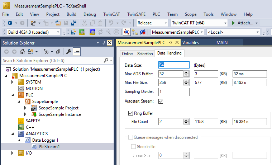Click the Properties wrench icon
The image size is (272, 165).
(x=69, y=52)
